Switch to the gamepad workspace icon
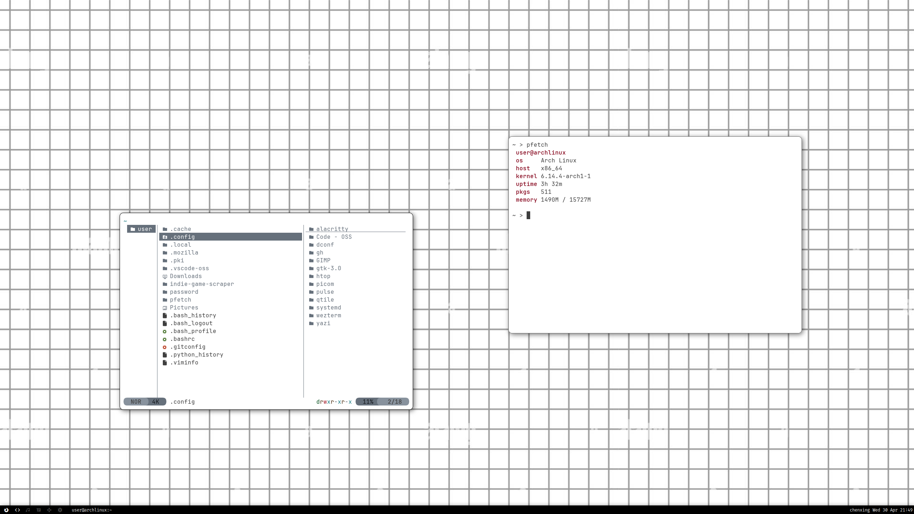Image resolution: width=914 pixels, height=514 pixels. point(49,510)
